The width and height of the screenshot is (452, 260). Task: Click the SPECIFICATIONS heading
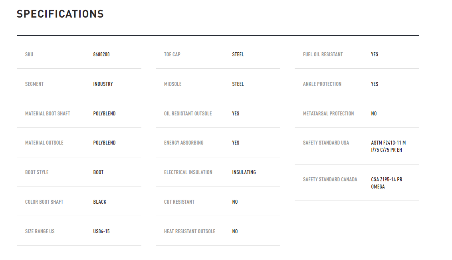coord(60,14)
